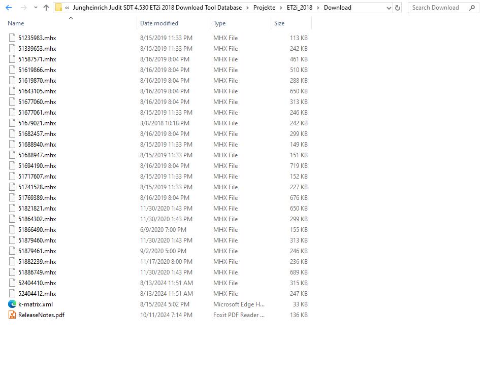
Task: Select the file name 51879461.mhx
Action: (37, 251)
